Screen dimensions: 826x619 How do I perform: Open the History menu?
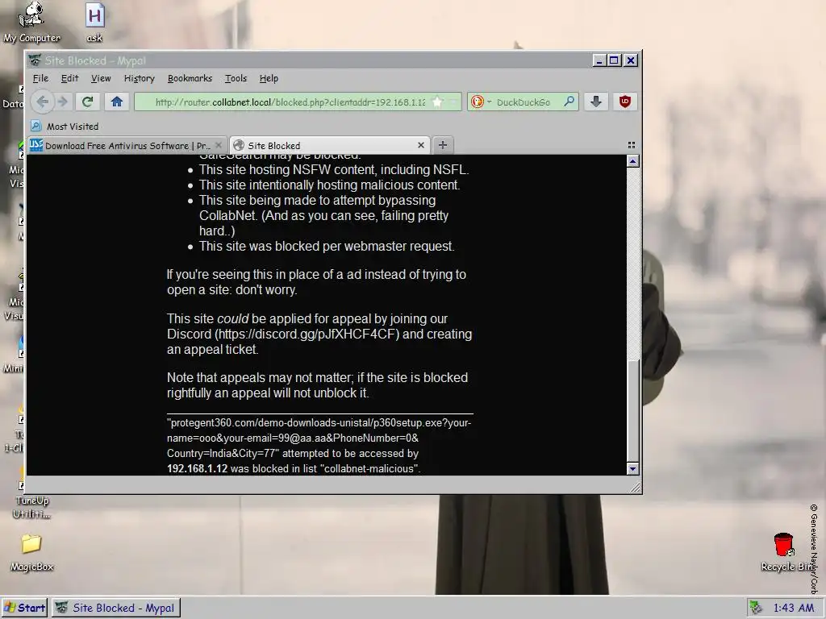[139, 78]
